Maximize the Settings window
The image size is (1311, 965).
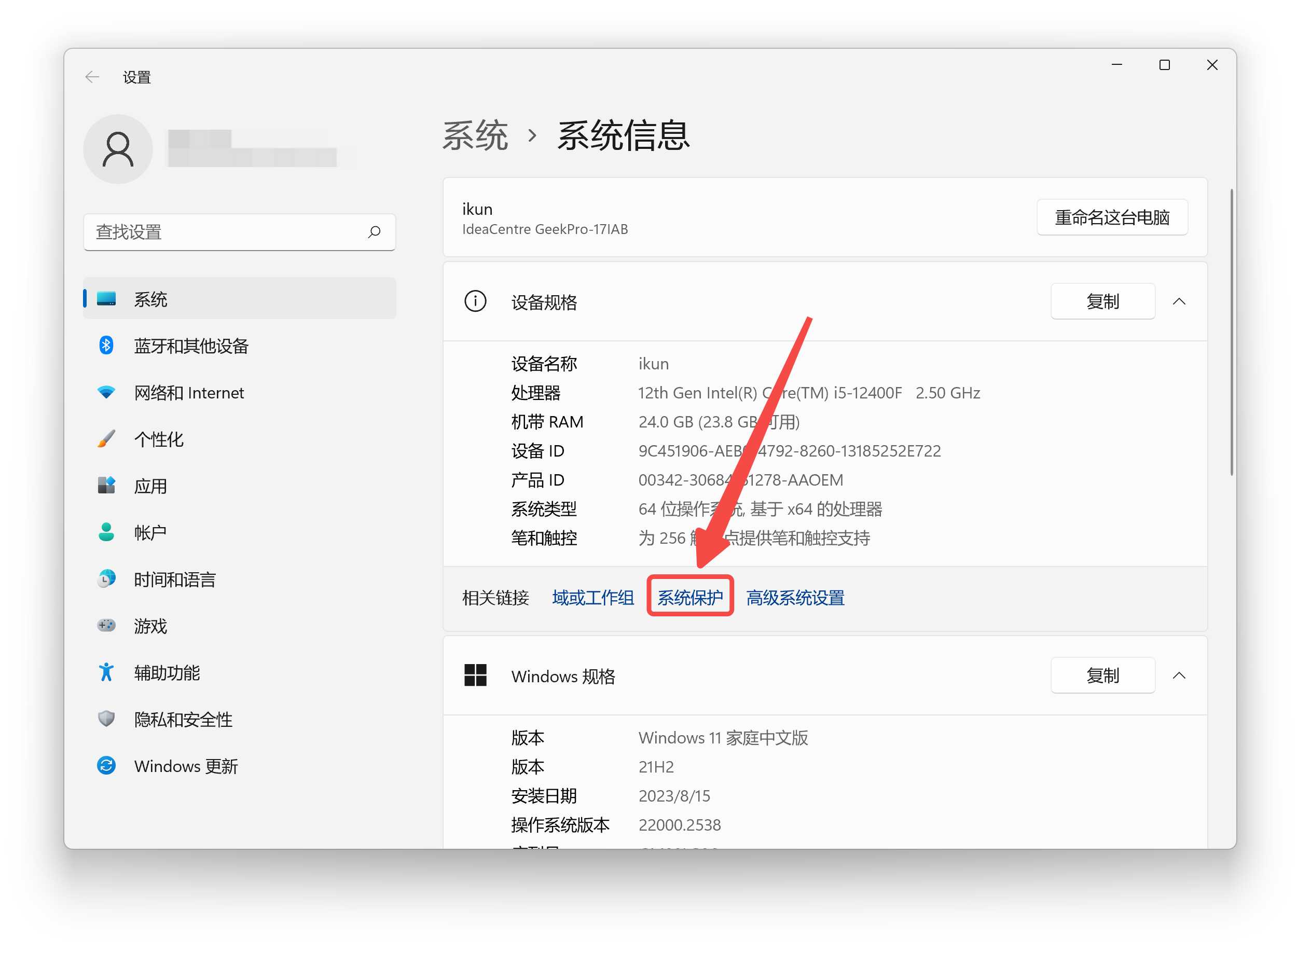pos(1164,65)
